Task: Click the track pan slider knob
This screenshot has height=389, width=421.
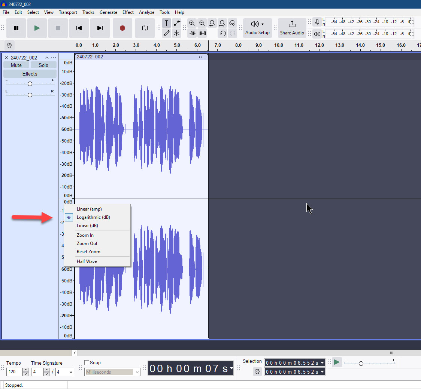Action: (30, 95)
